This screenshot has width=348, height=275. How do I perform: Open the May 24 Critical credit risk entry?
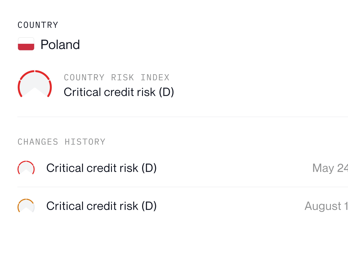point(183,168)
